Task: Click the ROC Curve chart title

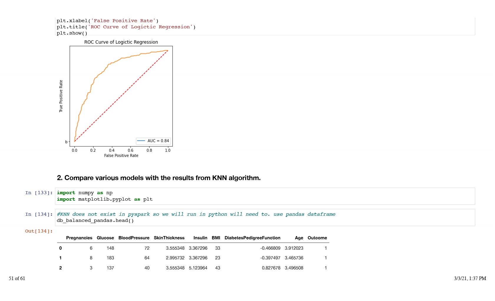Action: 121,42
